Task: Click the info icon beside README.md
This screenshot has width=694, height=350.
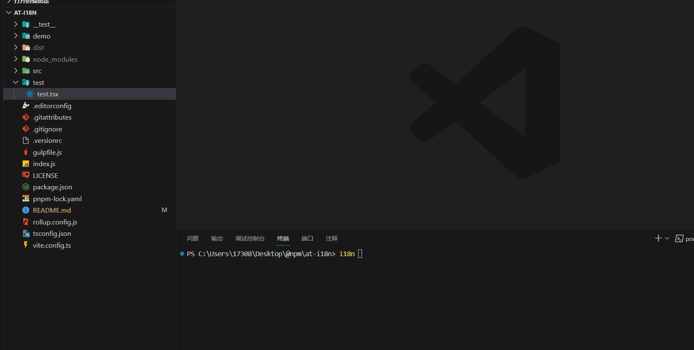Action: click(26, 210)
